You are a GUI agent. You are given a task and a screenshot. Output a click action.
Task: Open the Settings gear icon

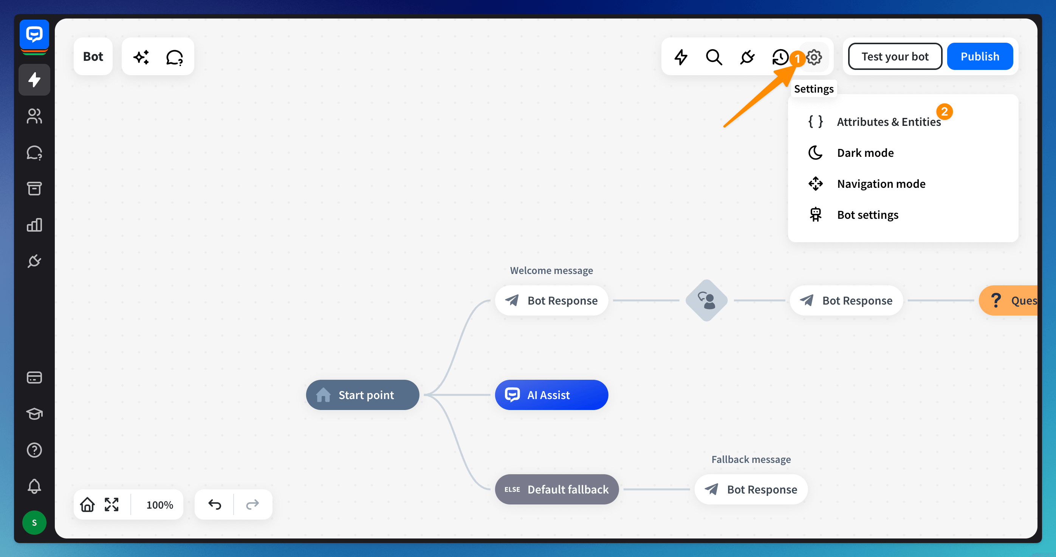pos(814,57)
